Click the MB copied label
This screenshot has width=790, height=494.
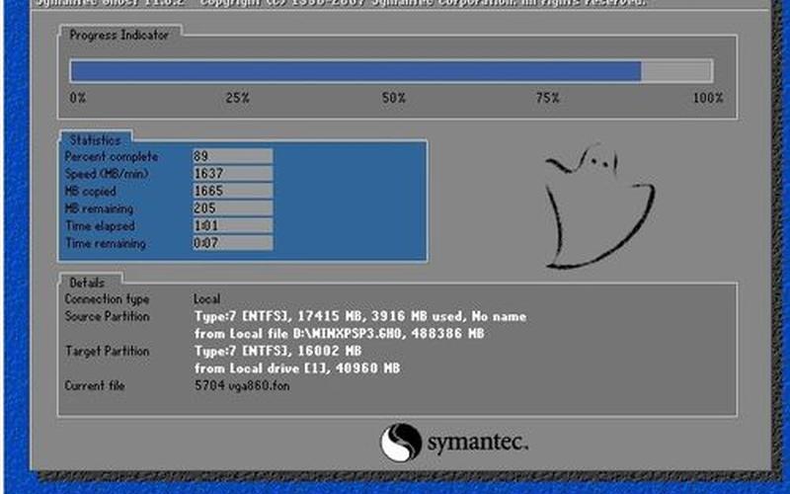tap(91, 192)
